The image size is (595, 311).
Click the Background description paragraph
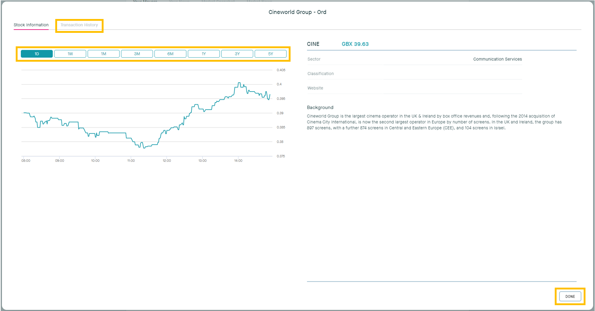point(434,122)
